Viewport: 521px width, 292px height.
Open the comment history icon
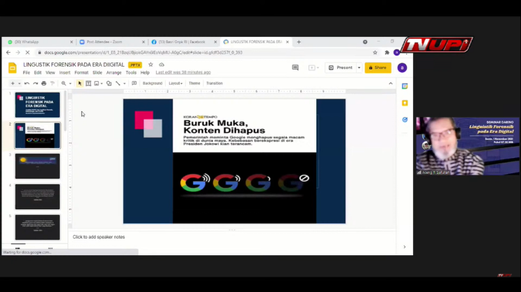click(x=295, y=67)
